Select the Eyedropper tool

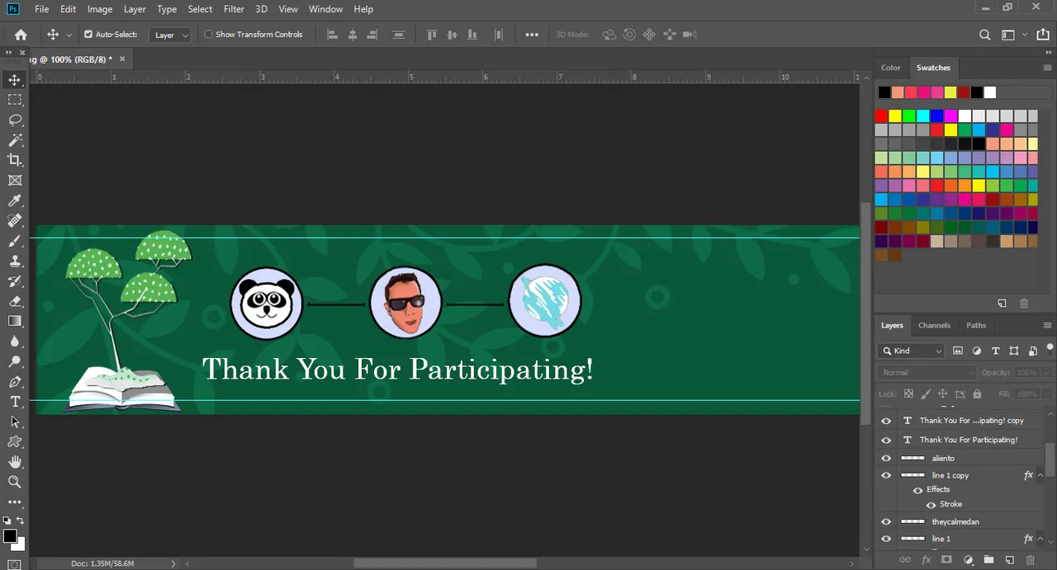pos(15,200)
